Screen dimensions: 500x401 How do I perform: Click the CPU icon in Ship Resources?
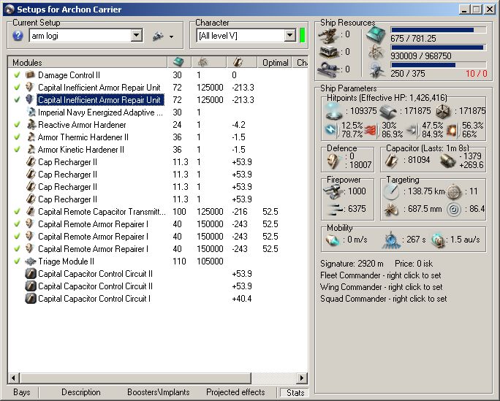376,35
